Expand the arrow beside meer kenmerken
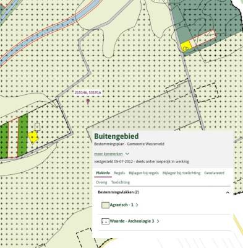Image resolution: width=243 pixels, height=248 pixels. coord(127,154)
